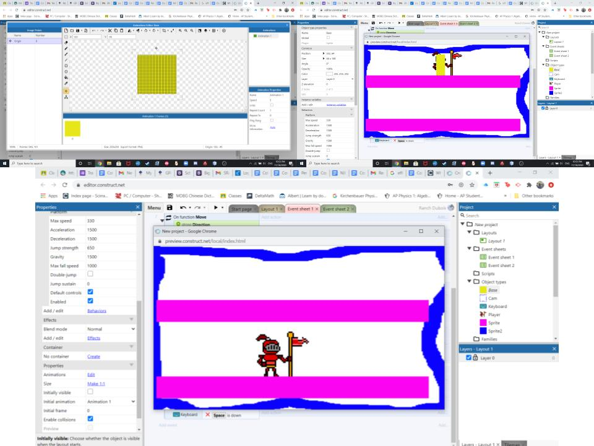Select the Brush tool in the Animations Editor

tap(66, 54)
